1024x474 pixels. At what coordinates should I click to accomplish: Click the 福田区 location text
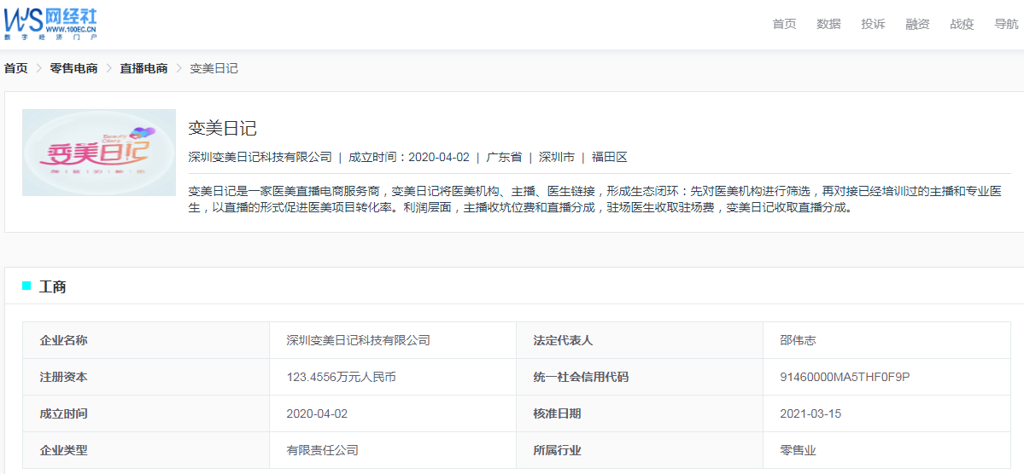pos(609,157)
